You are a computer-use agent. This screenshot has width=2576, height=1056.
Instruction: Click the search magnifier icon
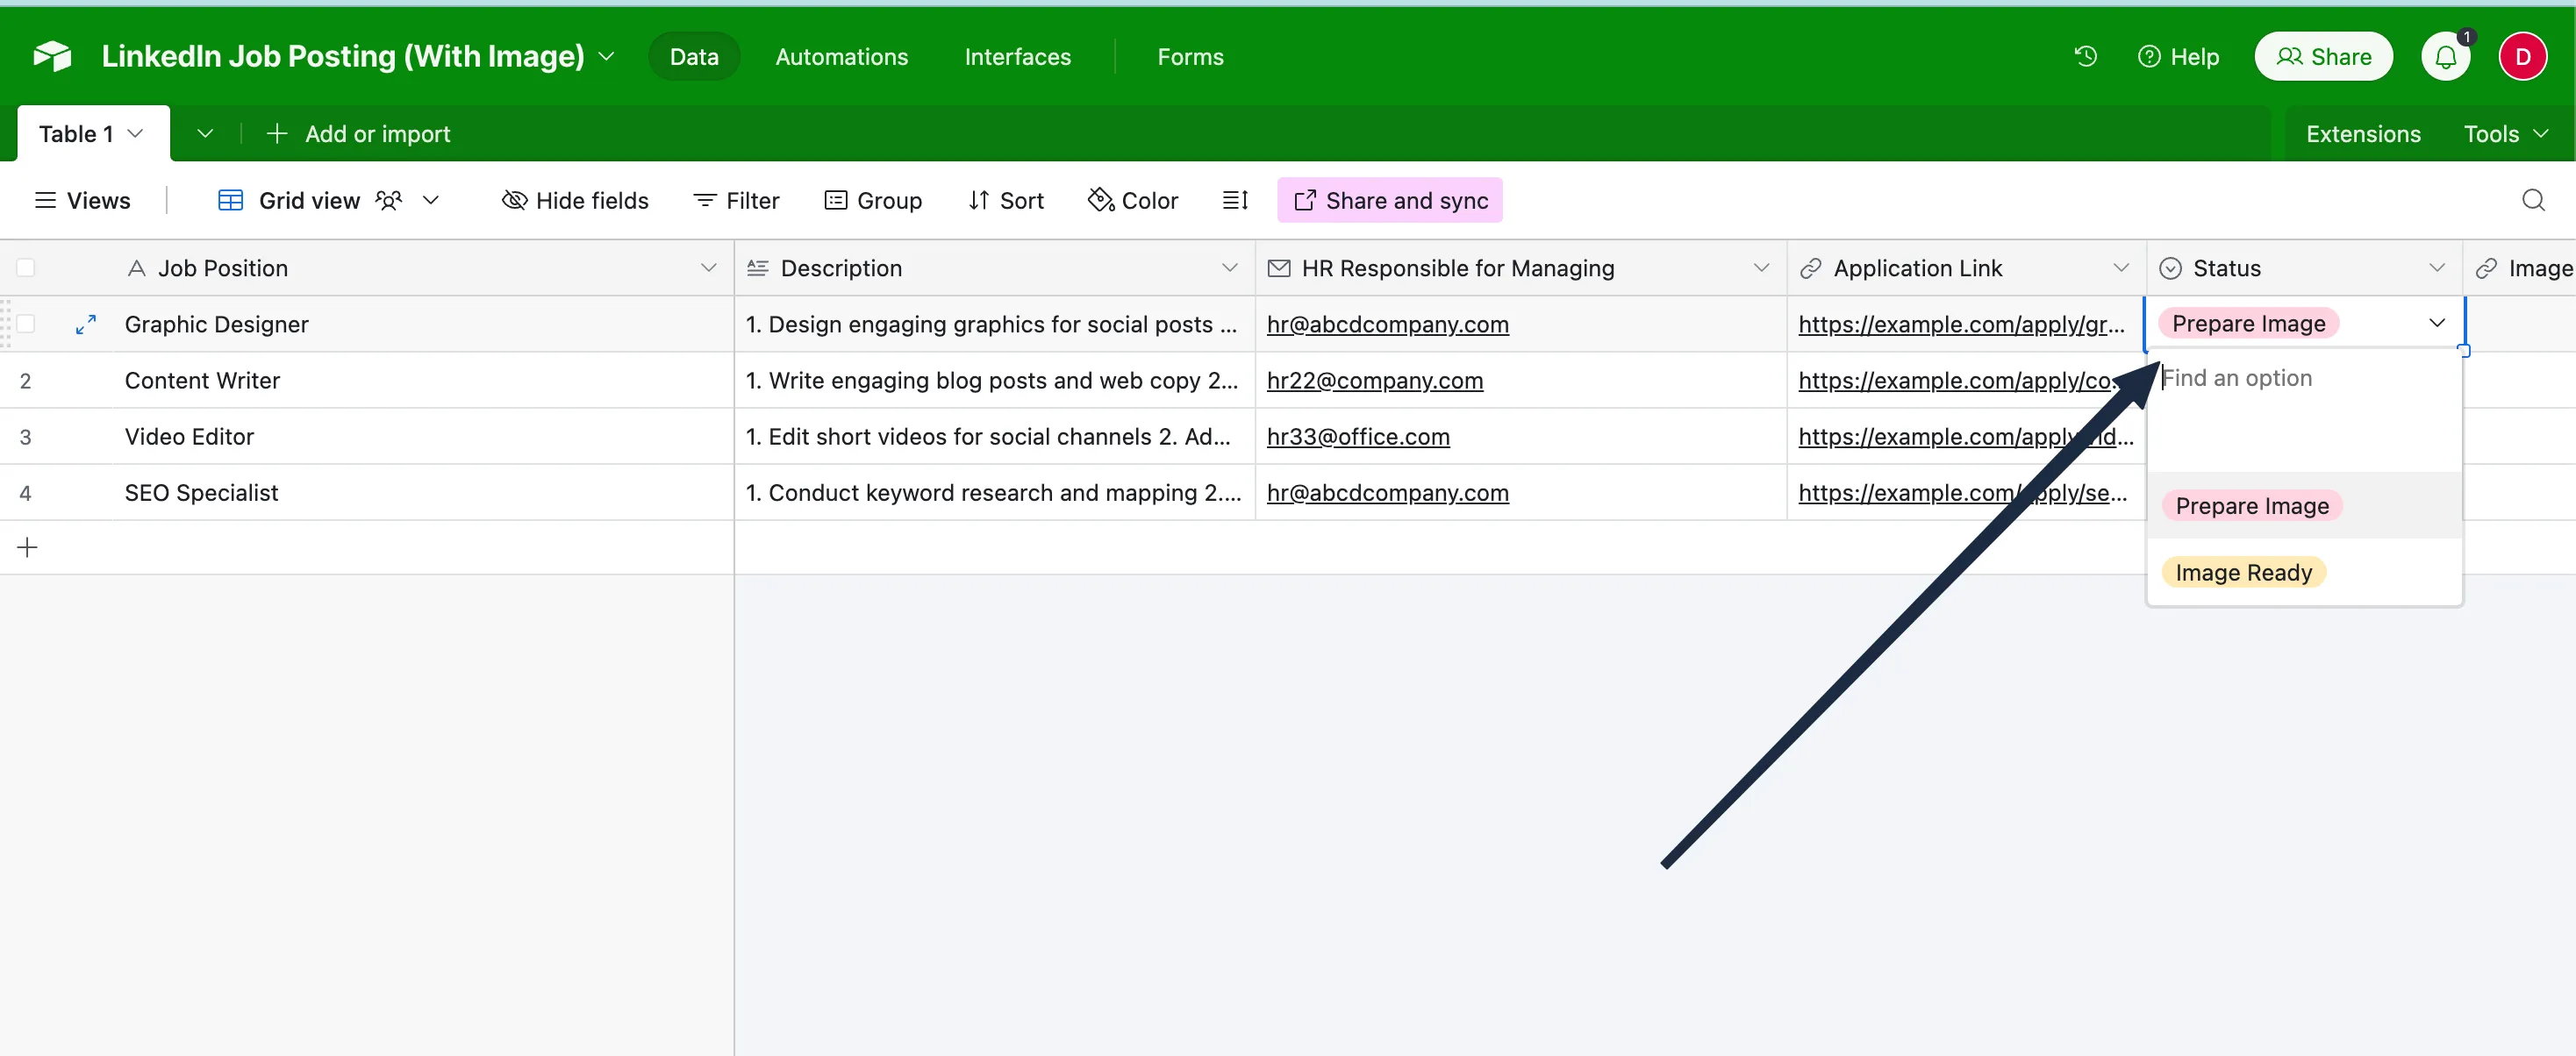click(x=2533, y=200)
